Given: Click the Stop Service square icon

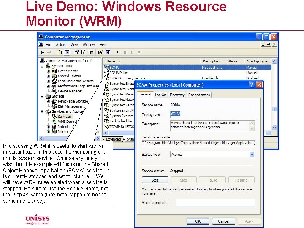Looking at the screenshot, I should pos(125,52).
